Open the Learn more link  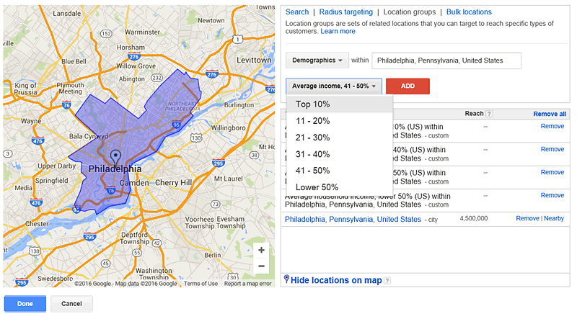[x=338, y=32]
